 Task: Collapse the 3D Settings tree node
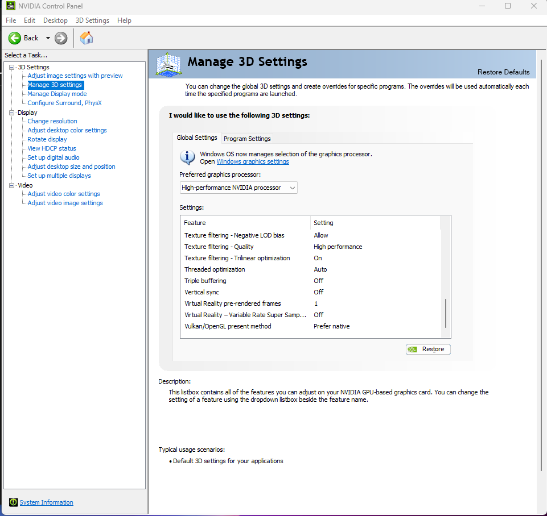click(11, 67)
